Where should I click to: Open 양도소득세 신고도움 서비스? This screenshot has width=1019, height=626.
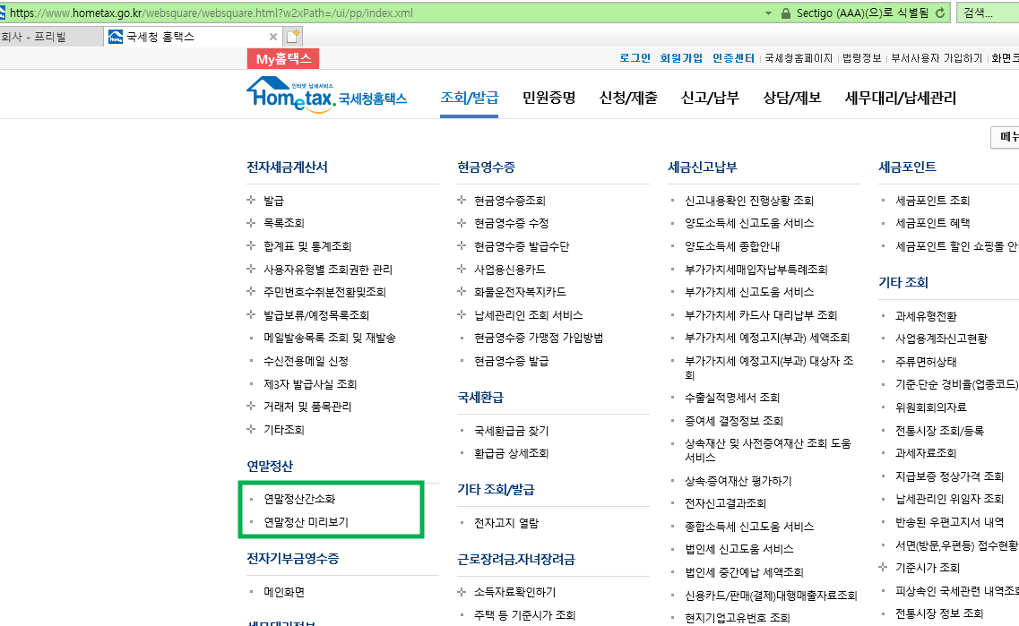[749, 223]
